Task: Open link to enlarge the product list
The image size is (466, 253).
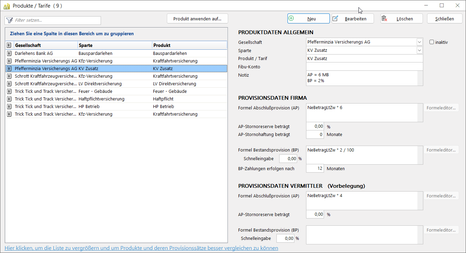Action: tap(141, 248)
